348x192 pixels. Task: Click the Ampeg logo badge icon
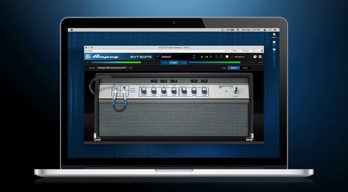click(87, 57)
